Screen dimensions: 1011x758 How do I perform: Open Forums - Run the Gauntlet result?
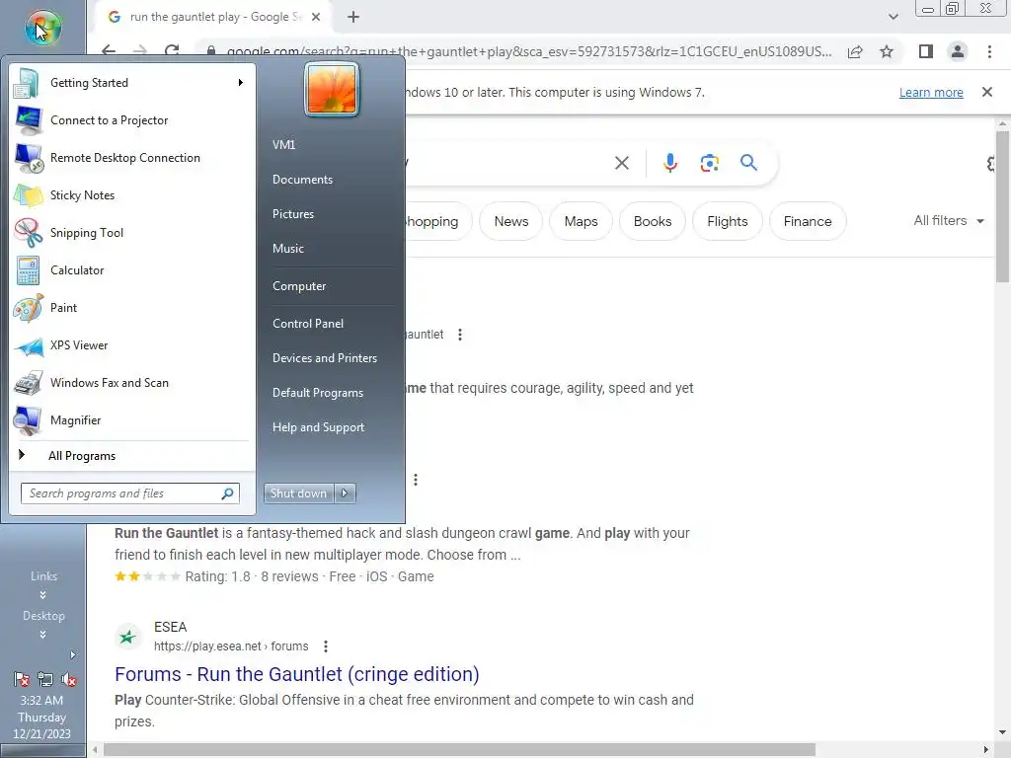[296, 673]
